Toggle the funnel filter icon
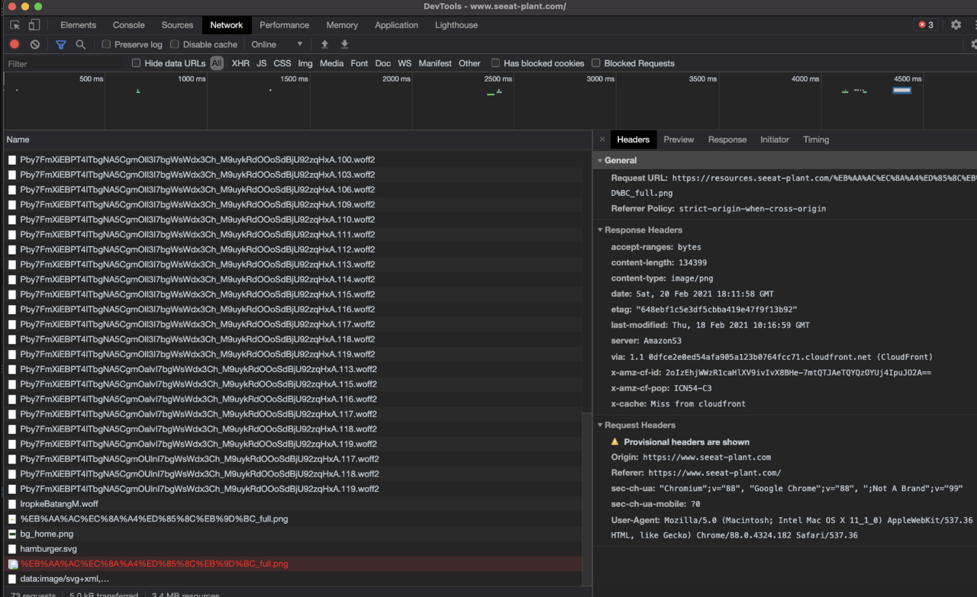This screenshot has width=977, height=597. (x=61, y=44)
